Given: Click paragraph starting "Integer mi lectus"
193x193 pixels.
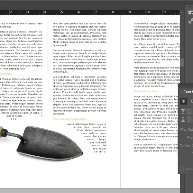Looking at the screenshot, I should (x=156, y=118).
